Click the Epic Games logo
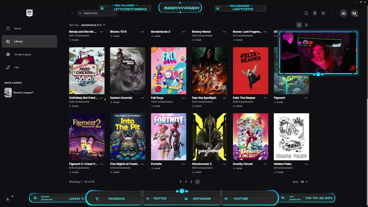Screen dimensions: 368x207 (29, 13)
